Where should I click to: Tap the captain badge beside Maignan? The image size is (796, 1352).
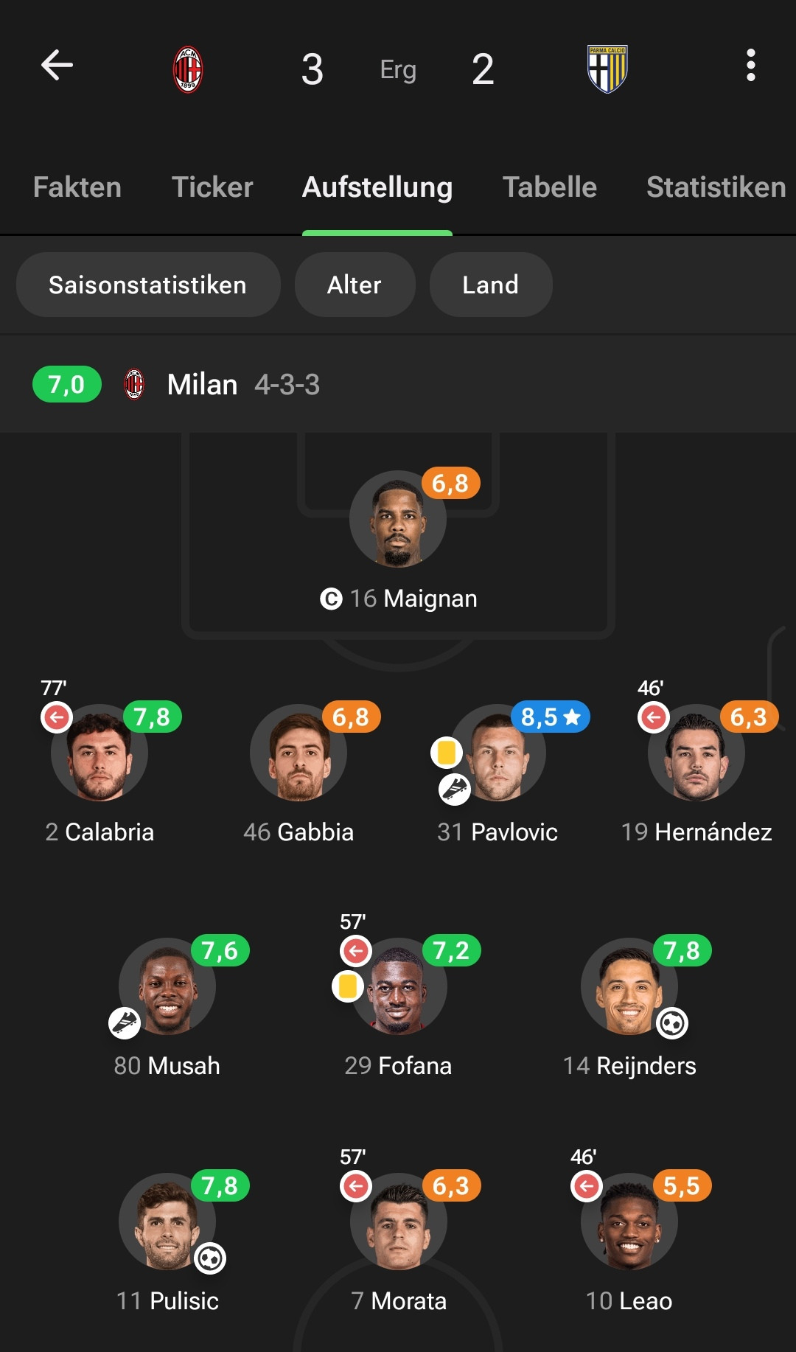[331, 599]
